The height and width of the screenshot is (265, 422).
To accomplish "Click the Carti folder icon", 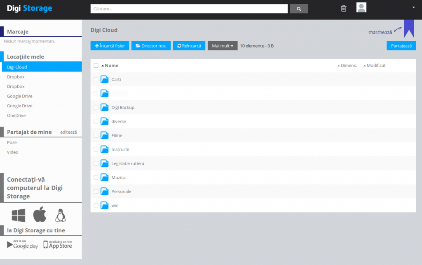I will click(105, 79).
